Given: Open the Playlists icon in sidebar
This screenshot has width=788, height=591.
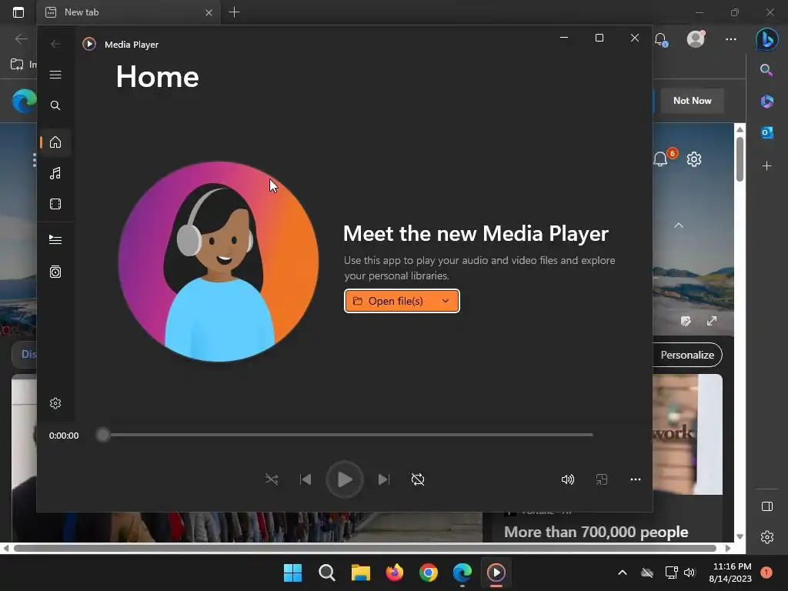Looking at the screenshot, I should pos(55,272).
